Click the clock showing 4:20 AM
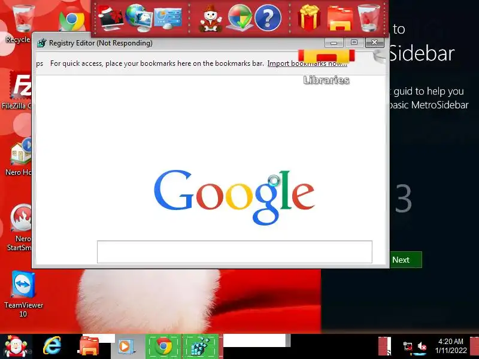This screenshot has height=359, width=479. (x=451, y=346)
